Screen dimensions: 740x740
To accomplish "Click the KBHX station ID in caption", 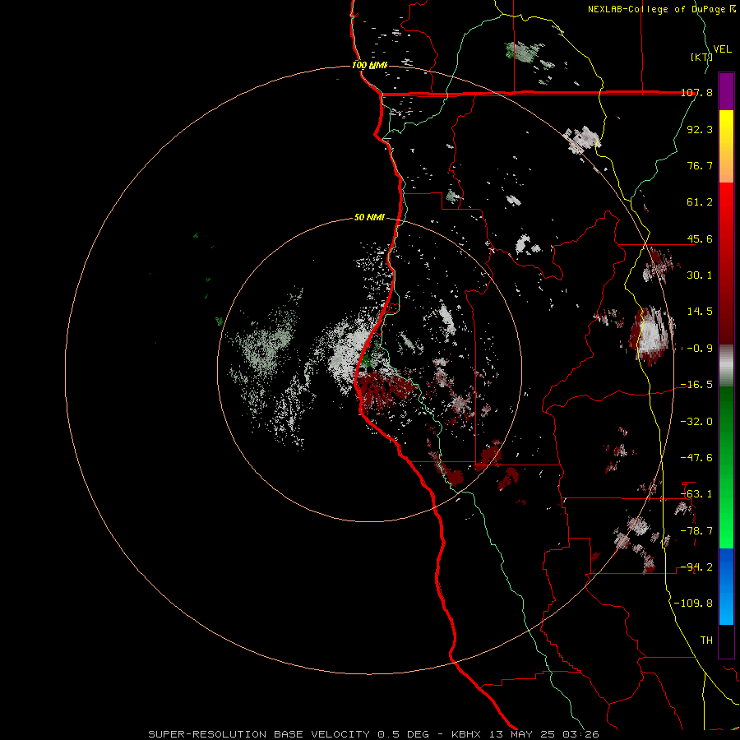I will [466, 734].
